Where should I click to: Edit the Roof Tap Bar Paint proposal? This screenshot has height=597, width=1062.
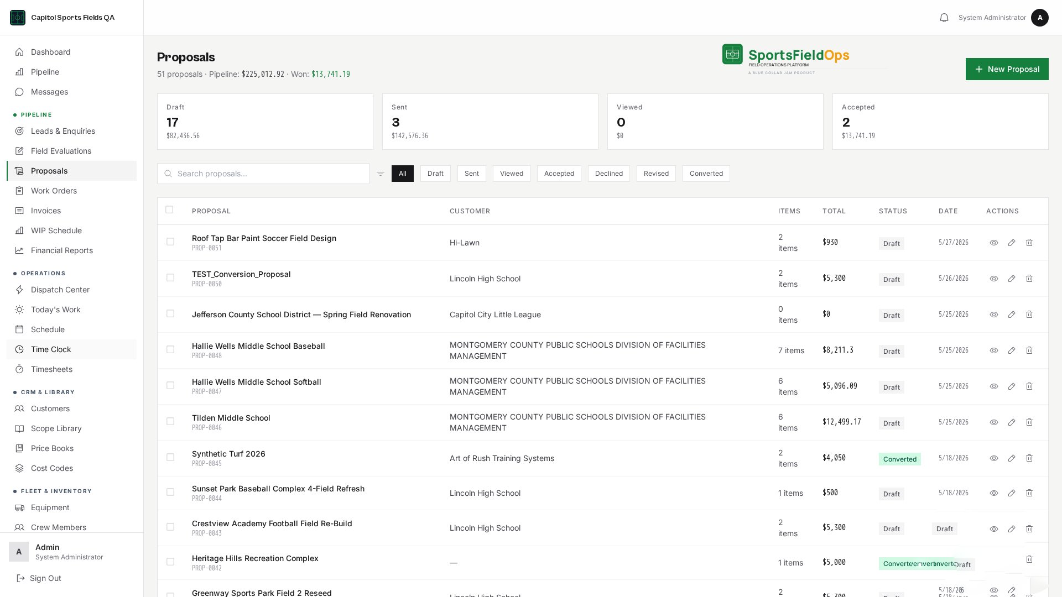tap(1012, 243)
